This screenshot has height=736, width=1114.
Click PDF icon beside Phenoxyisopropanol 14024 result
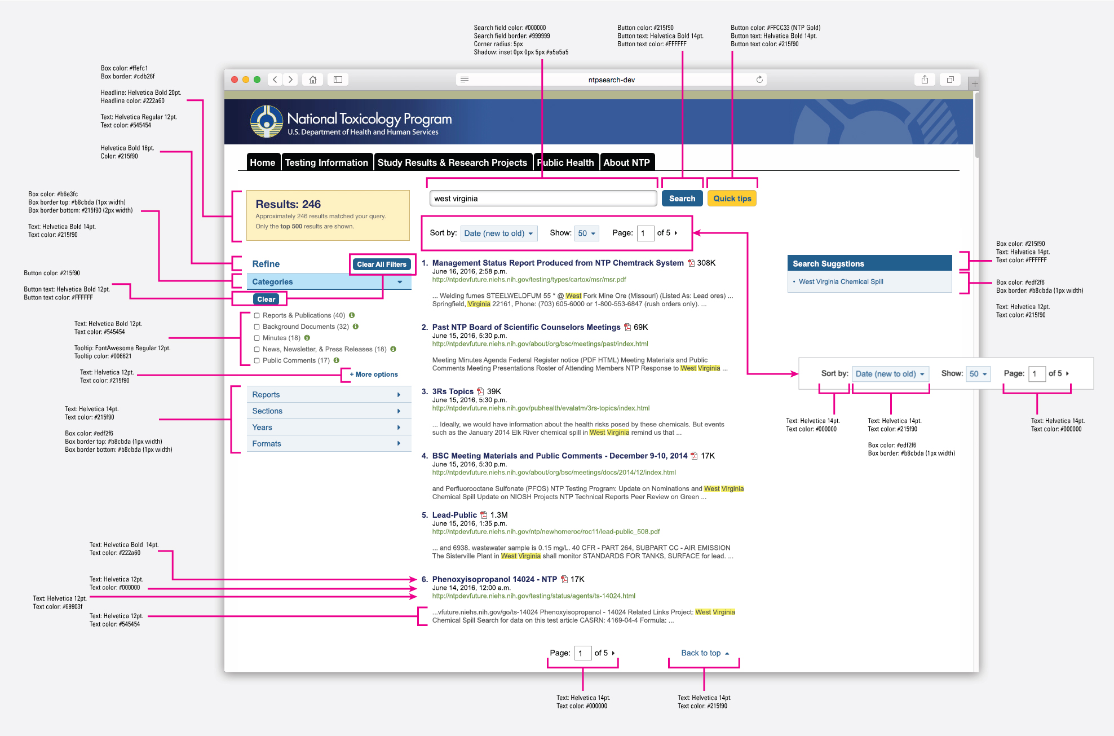point(564,579)
